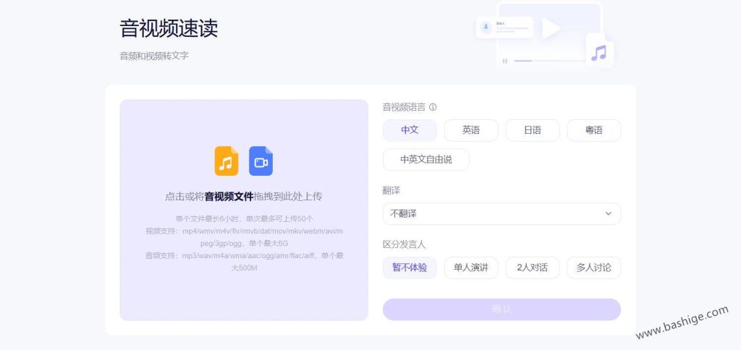The height and width of the screenshot is (350, 741).
Task: Click the 确认 confirm button
Action: pyautogui.click(x=502, y=310)
